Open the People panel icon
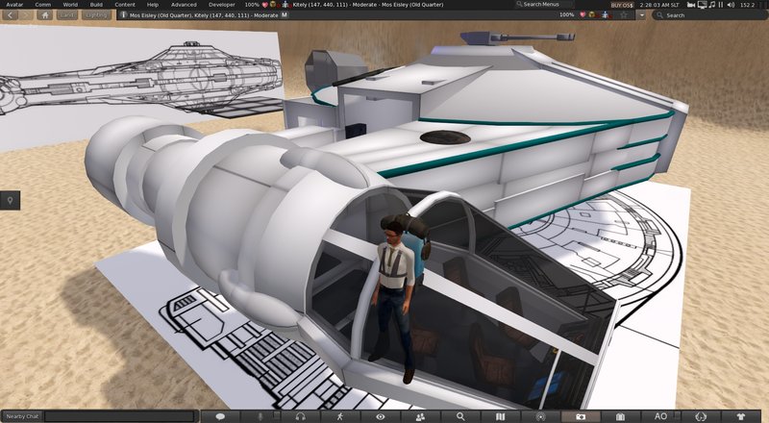 coord(420,416)
